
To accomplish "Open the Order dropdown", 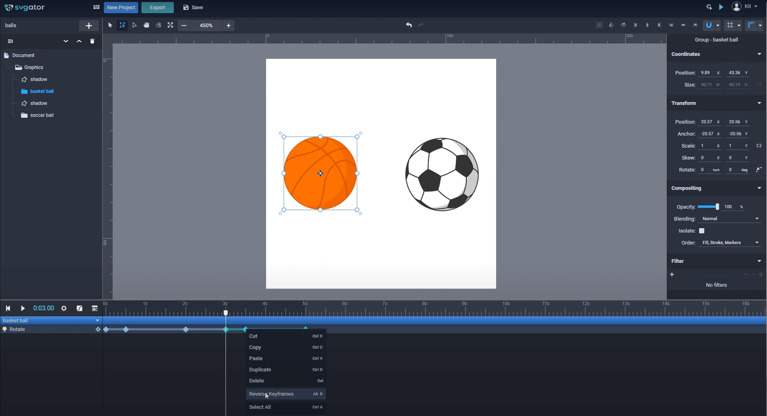I will point(730,243).
